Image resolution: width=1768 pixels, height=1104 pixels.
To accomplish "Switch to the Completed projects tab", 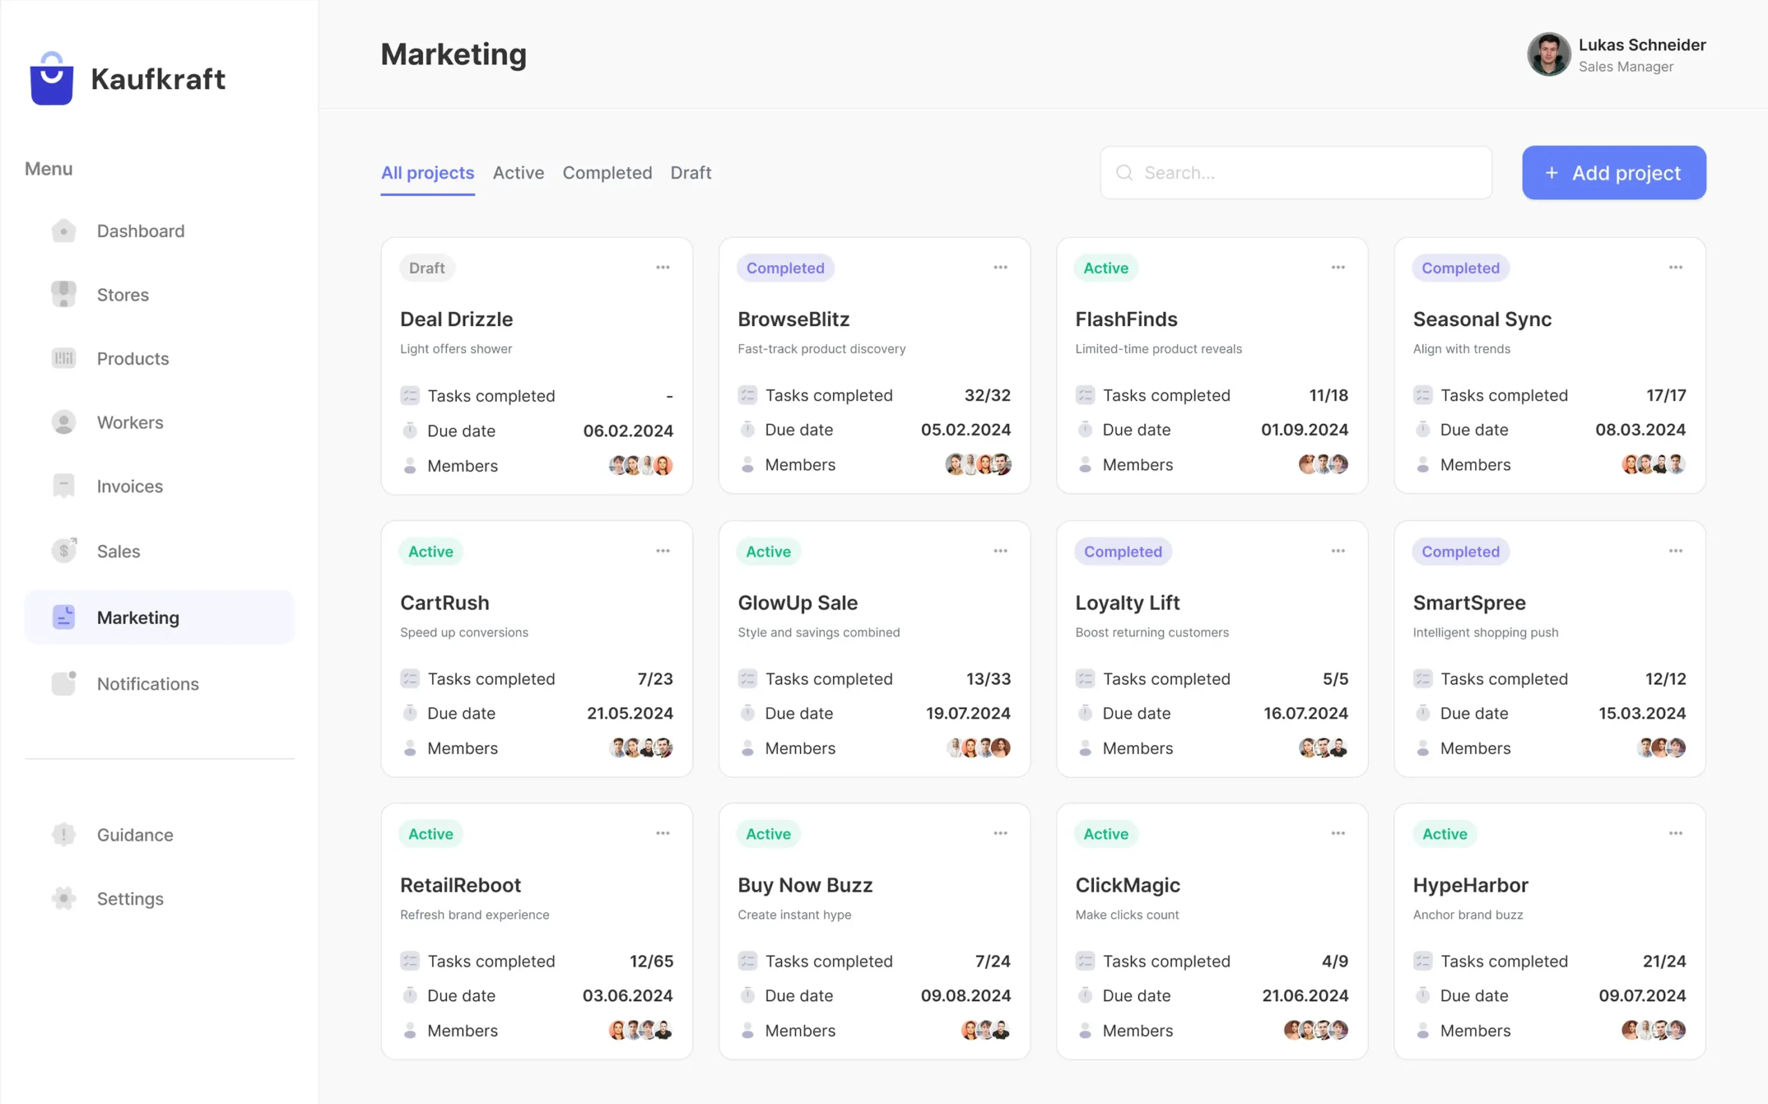I will 607,173.
